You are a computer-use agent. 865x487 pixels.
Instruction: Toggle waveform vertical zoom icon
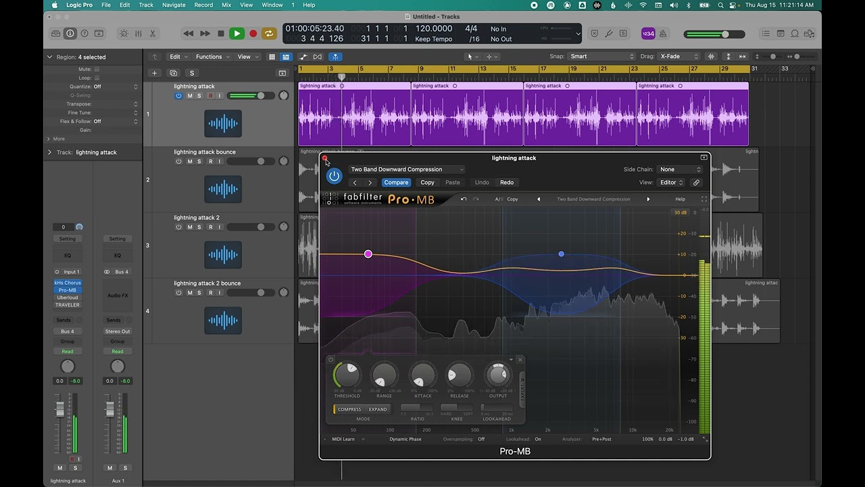click(x=711, y=57)
